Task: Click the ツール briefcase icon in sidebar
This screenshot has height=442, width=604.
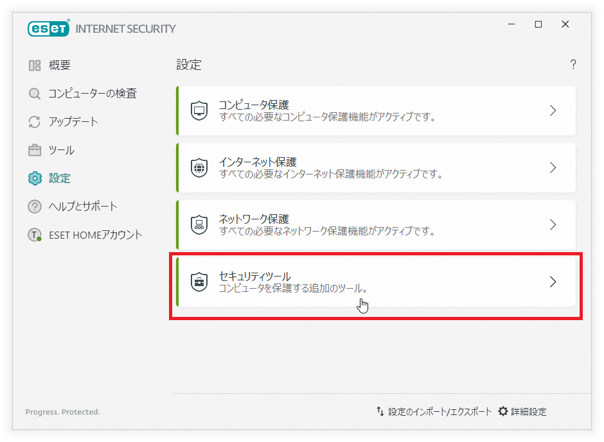Action: pyautogui.click(x=35, y=150)
